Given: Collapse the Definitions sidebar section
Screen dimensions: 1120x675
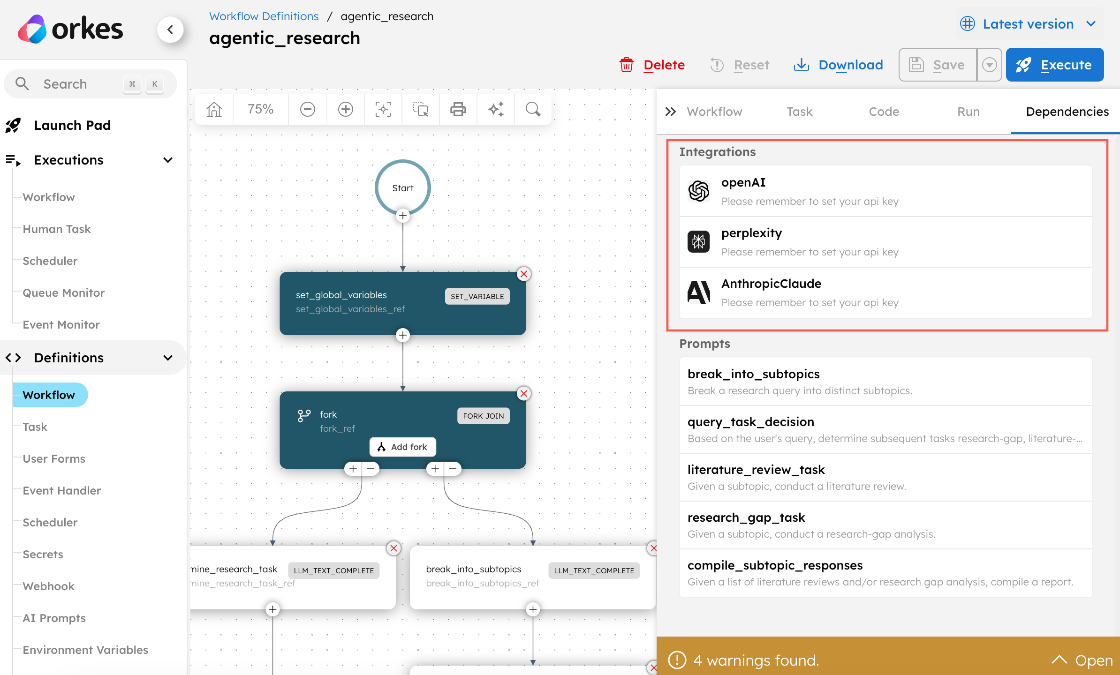Looking at the screenshot, I should [x=168, y=358].
